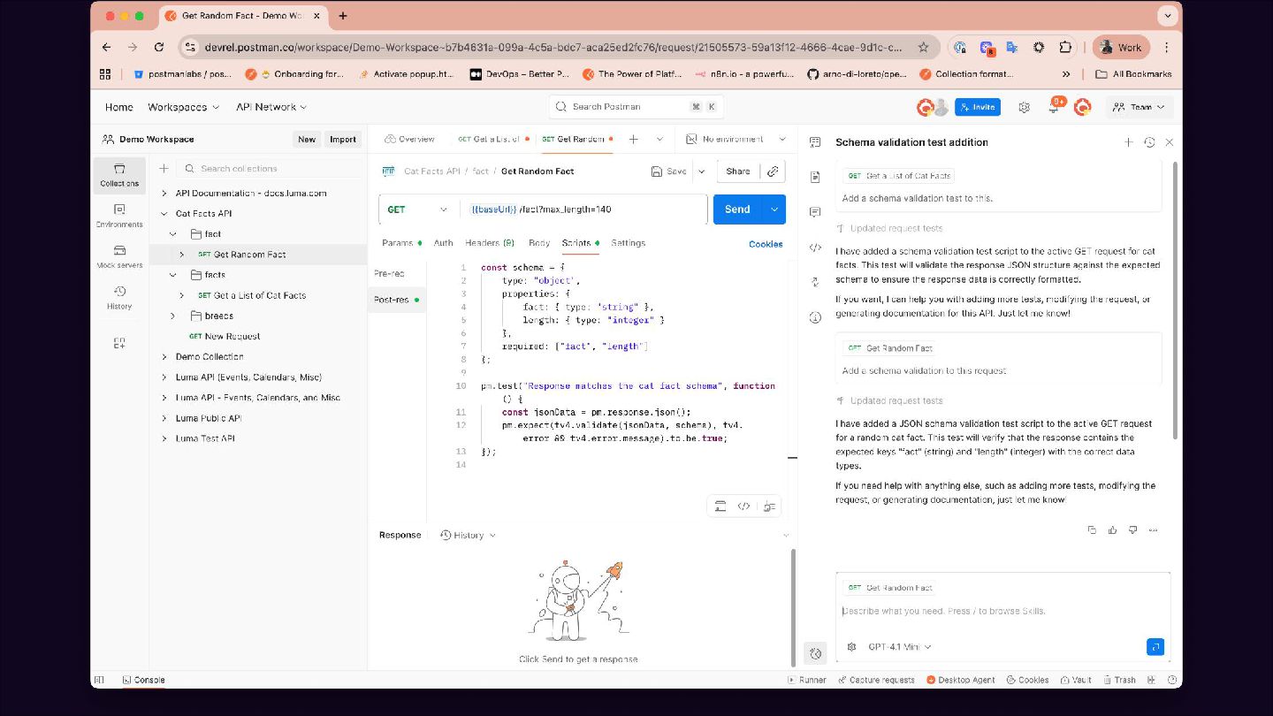Open the Cookies link
The height and width of the screenshot is (716, 1273).
tap(766, 244)
